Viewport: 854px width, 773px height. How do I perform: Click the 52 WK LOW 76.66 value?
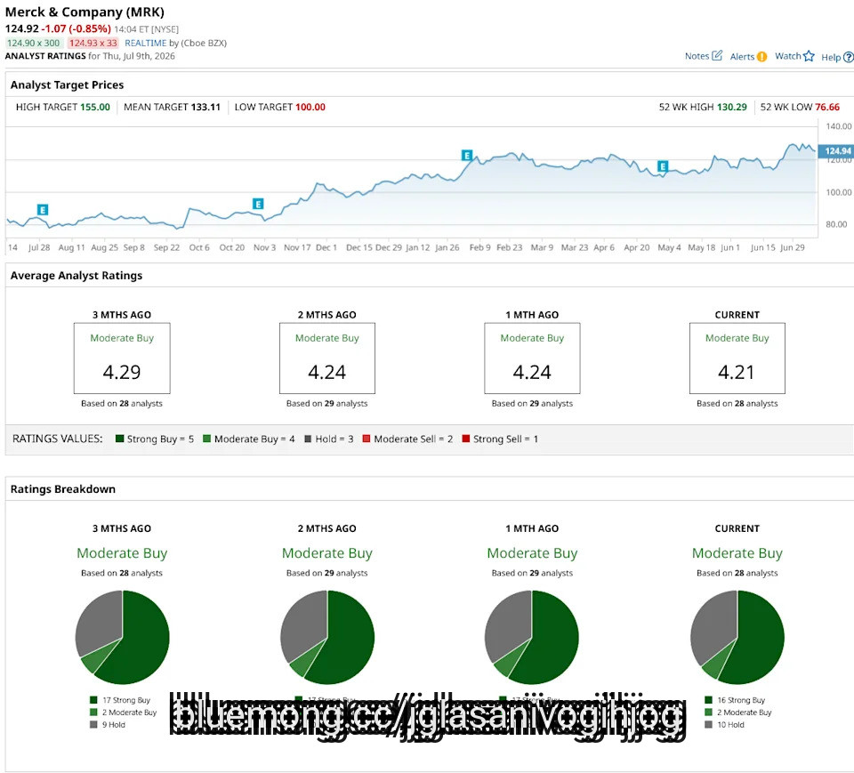tap(827, 108)
